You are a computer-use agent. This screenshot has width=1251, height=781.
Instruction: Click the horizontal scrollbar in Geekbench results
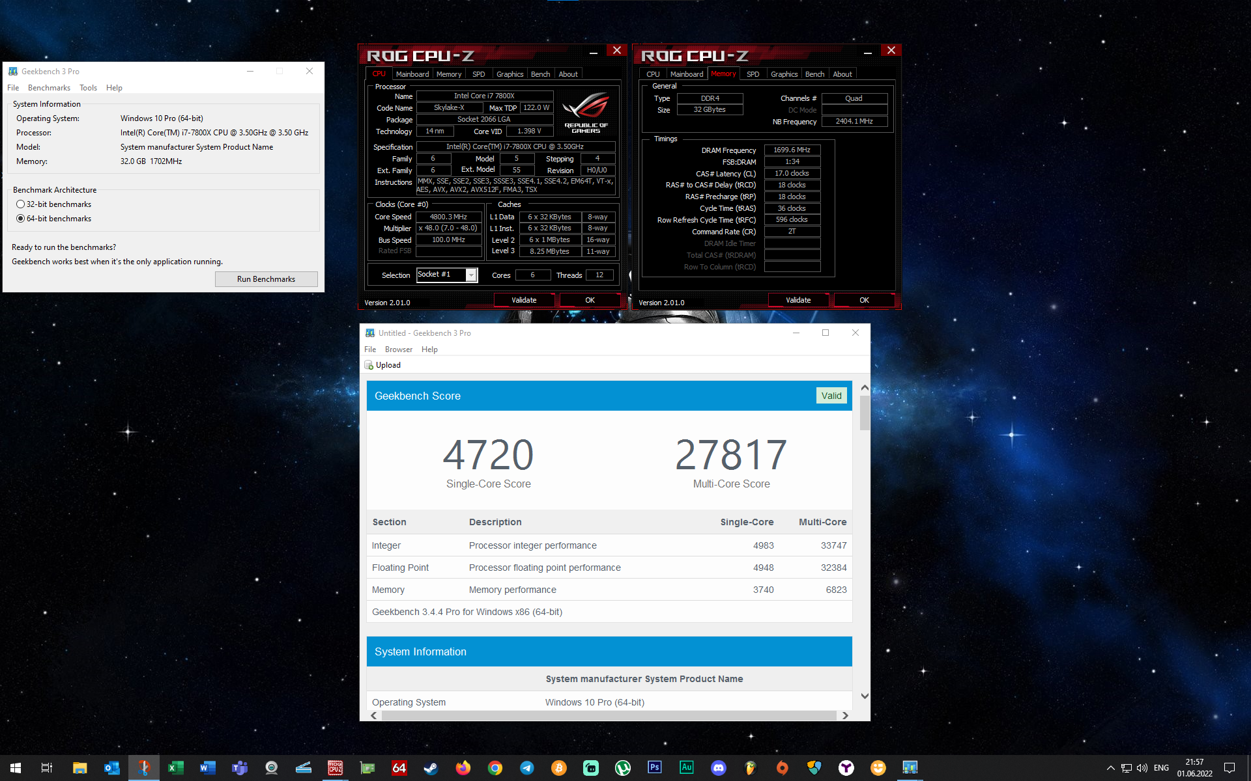click(609, 715)
